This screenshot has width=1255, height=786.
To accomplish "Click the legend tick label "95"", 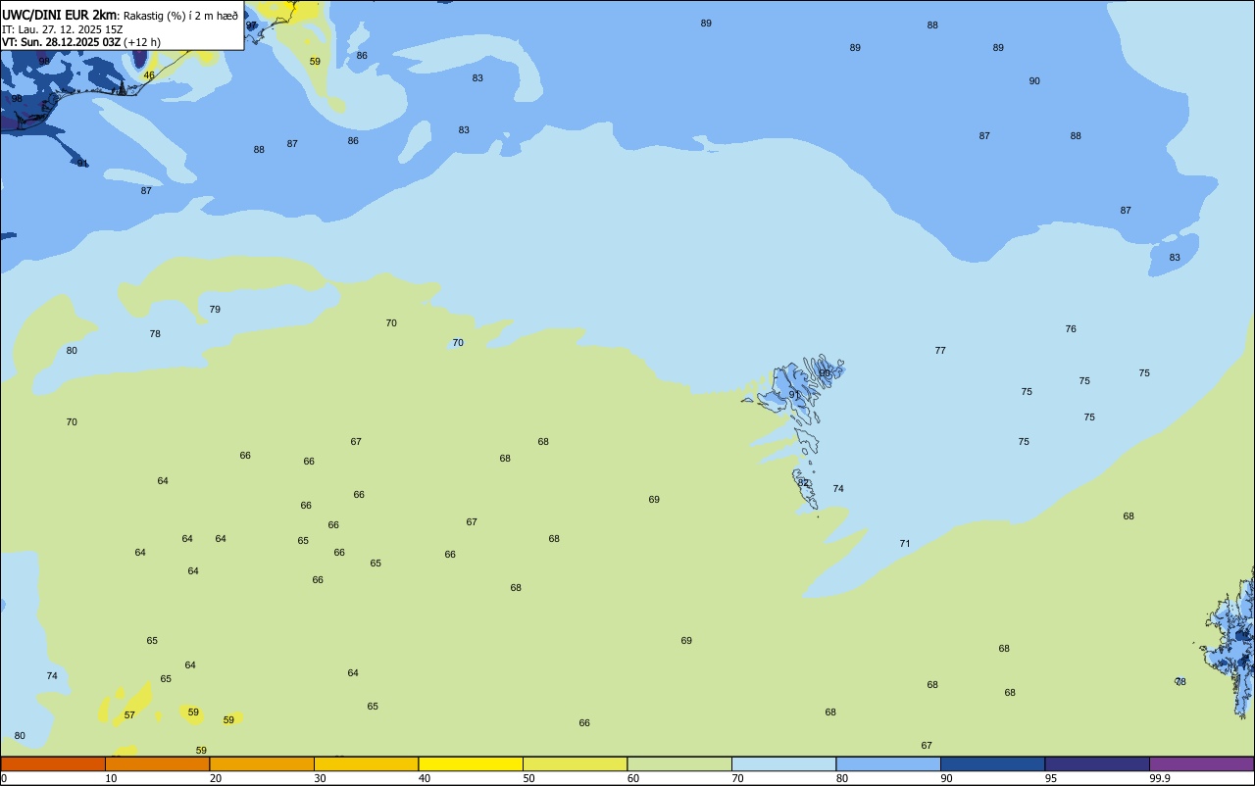I will tap(1051, 778).
